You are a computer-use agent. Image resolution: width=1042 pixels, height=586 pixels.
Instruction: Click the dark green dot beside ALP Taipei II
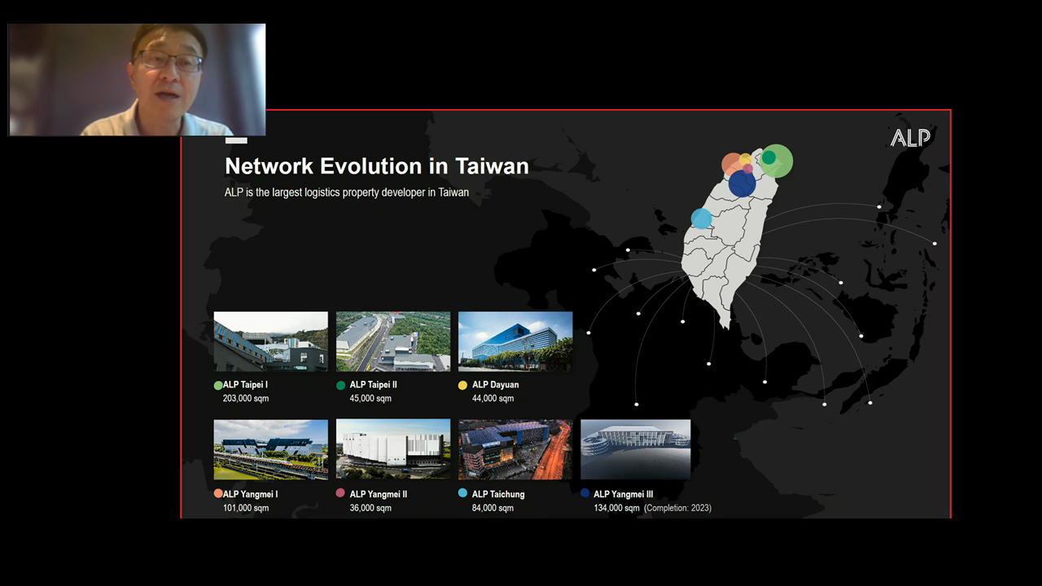click(341, 385)
